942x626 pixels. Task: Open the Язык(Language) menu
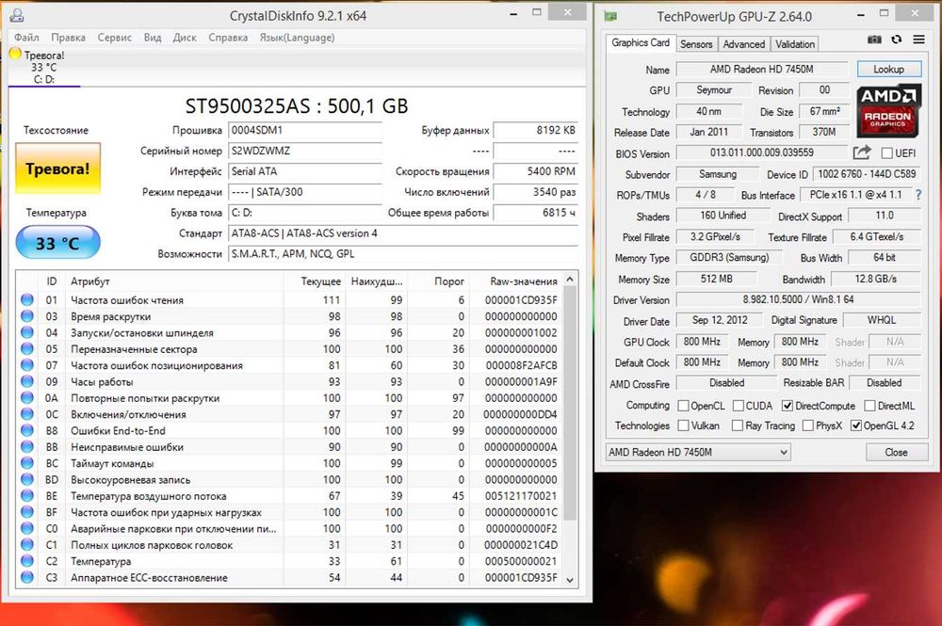(x=297, y=38)
